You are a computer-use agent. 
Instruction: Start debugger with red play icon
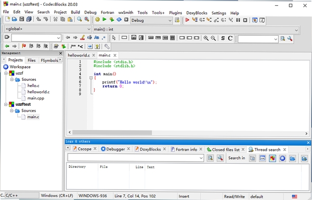187,20
